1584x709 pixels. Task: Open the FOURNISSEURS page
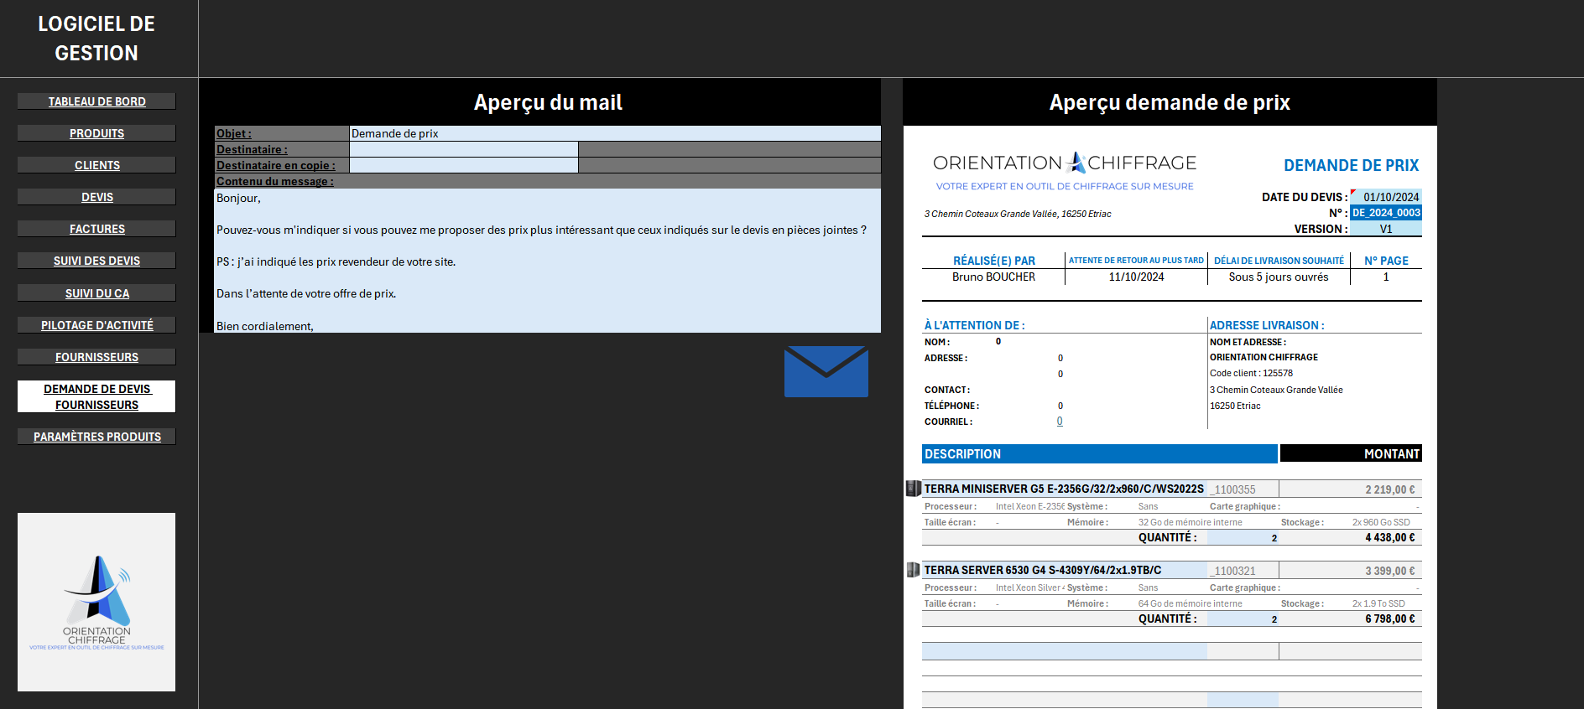click(96, 357)
